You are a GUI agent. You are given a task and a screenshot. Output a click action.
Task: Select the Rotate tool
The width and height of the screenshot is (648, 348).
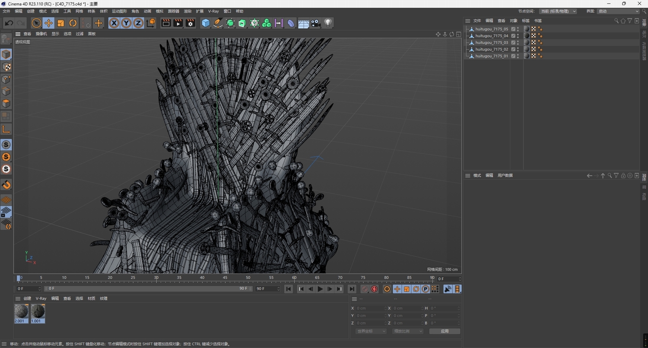click(x=73, y=23)
